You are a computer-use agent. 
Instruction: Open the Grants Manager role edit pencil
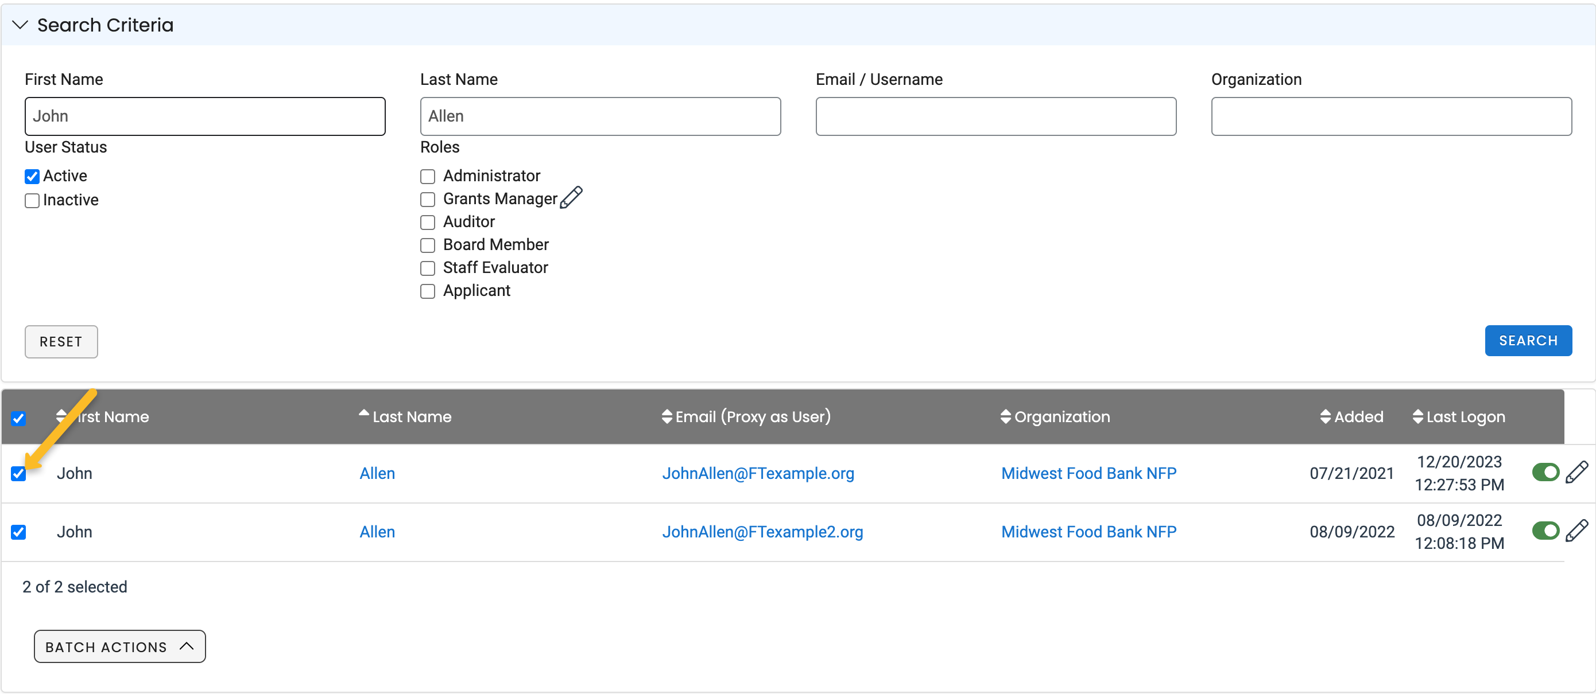click(x=572, y=197)
